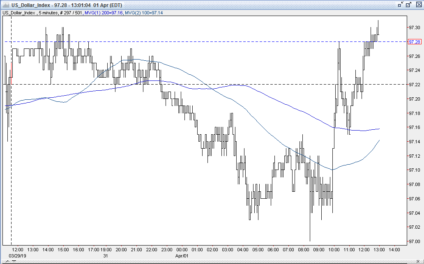Click the 19:00 time axis label

pos(106,250)
